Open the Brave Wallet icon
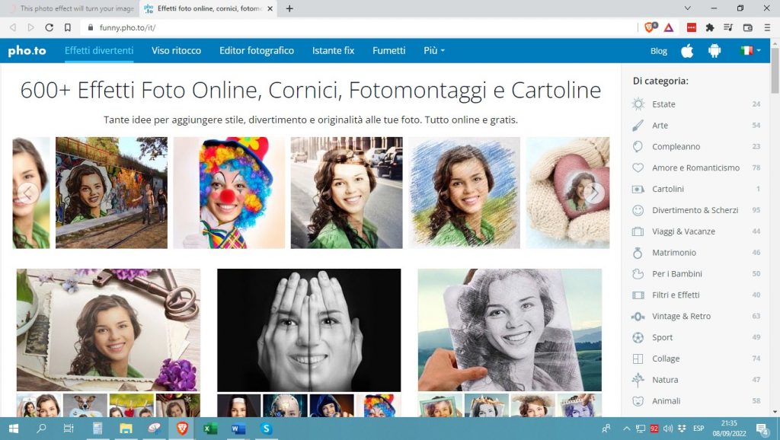Image resolution: width=780 pixels, height=440 pixels. coord(747,27)
